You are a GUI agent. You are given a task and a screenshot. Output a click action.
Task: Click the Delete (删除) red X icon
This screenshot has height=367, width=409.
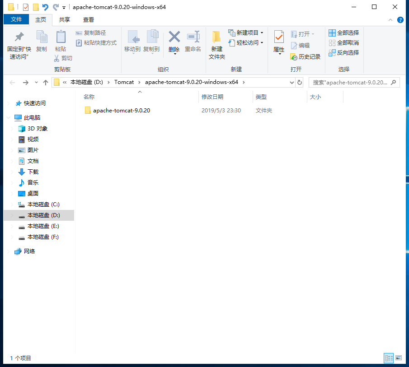(x=174, y=37)
